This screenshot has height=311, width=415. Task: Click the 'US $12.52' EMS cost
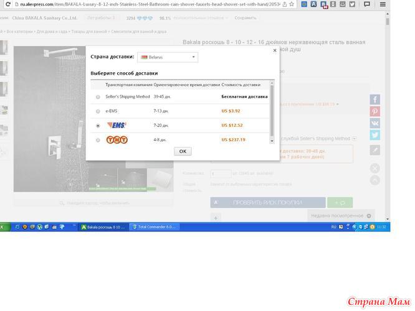coord(232,125)
